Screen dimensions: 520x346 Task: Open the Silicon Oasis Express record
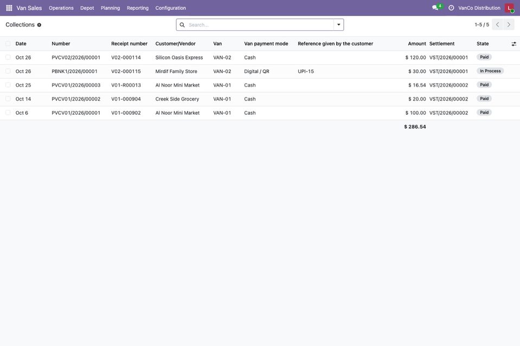(179, 57)
